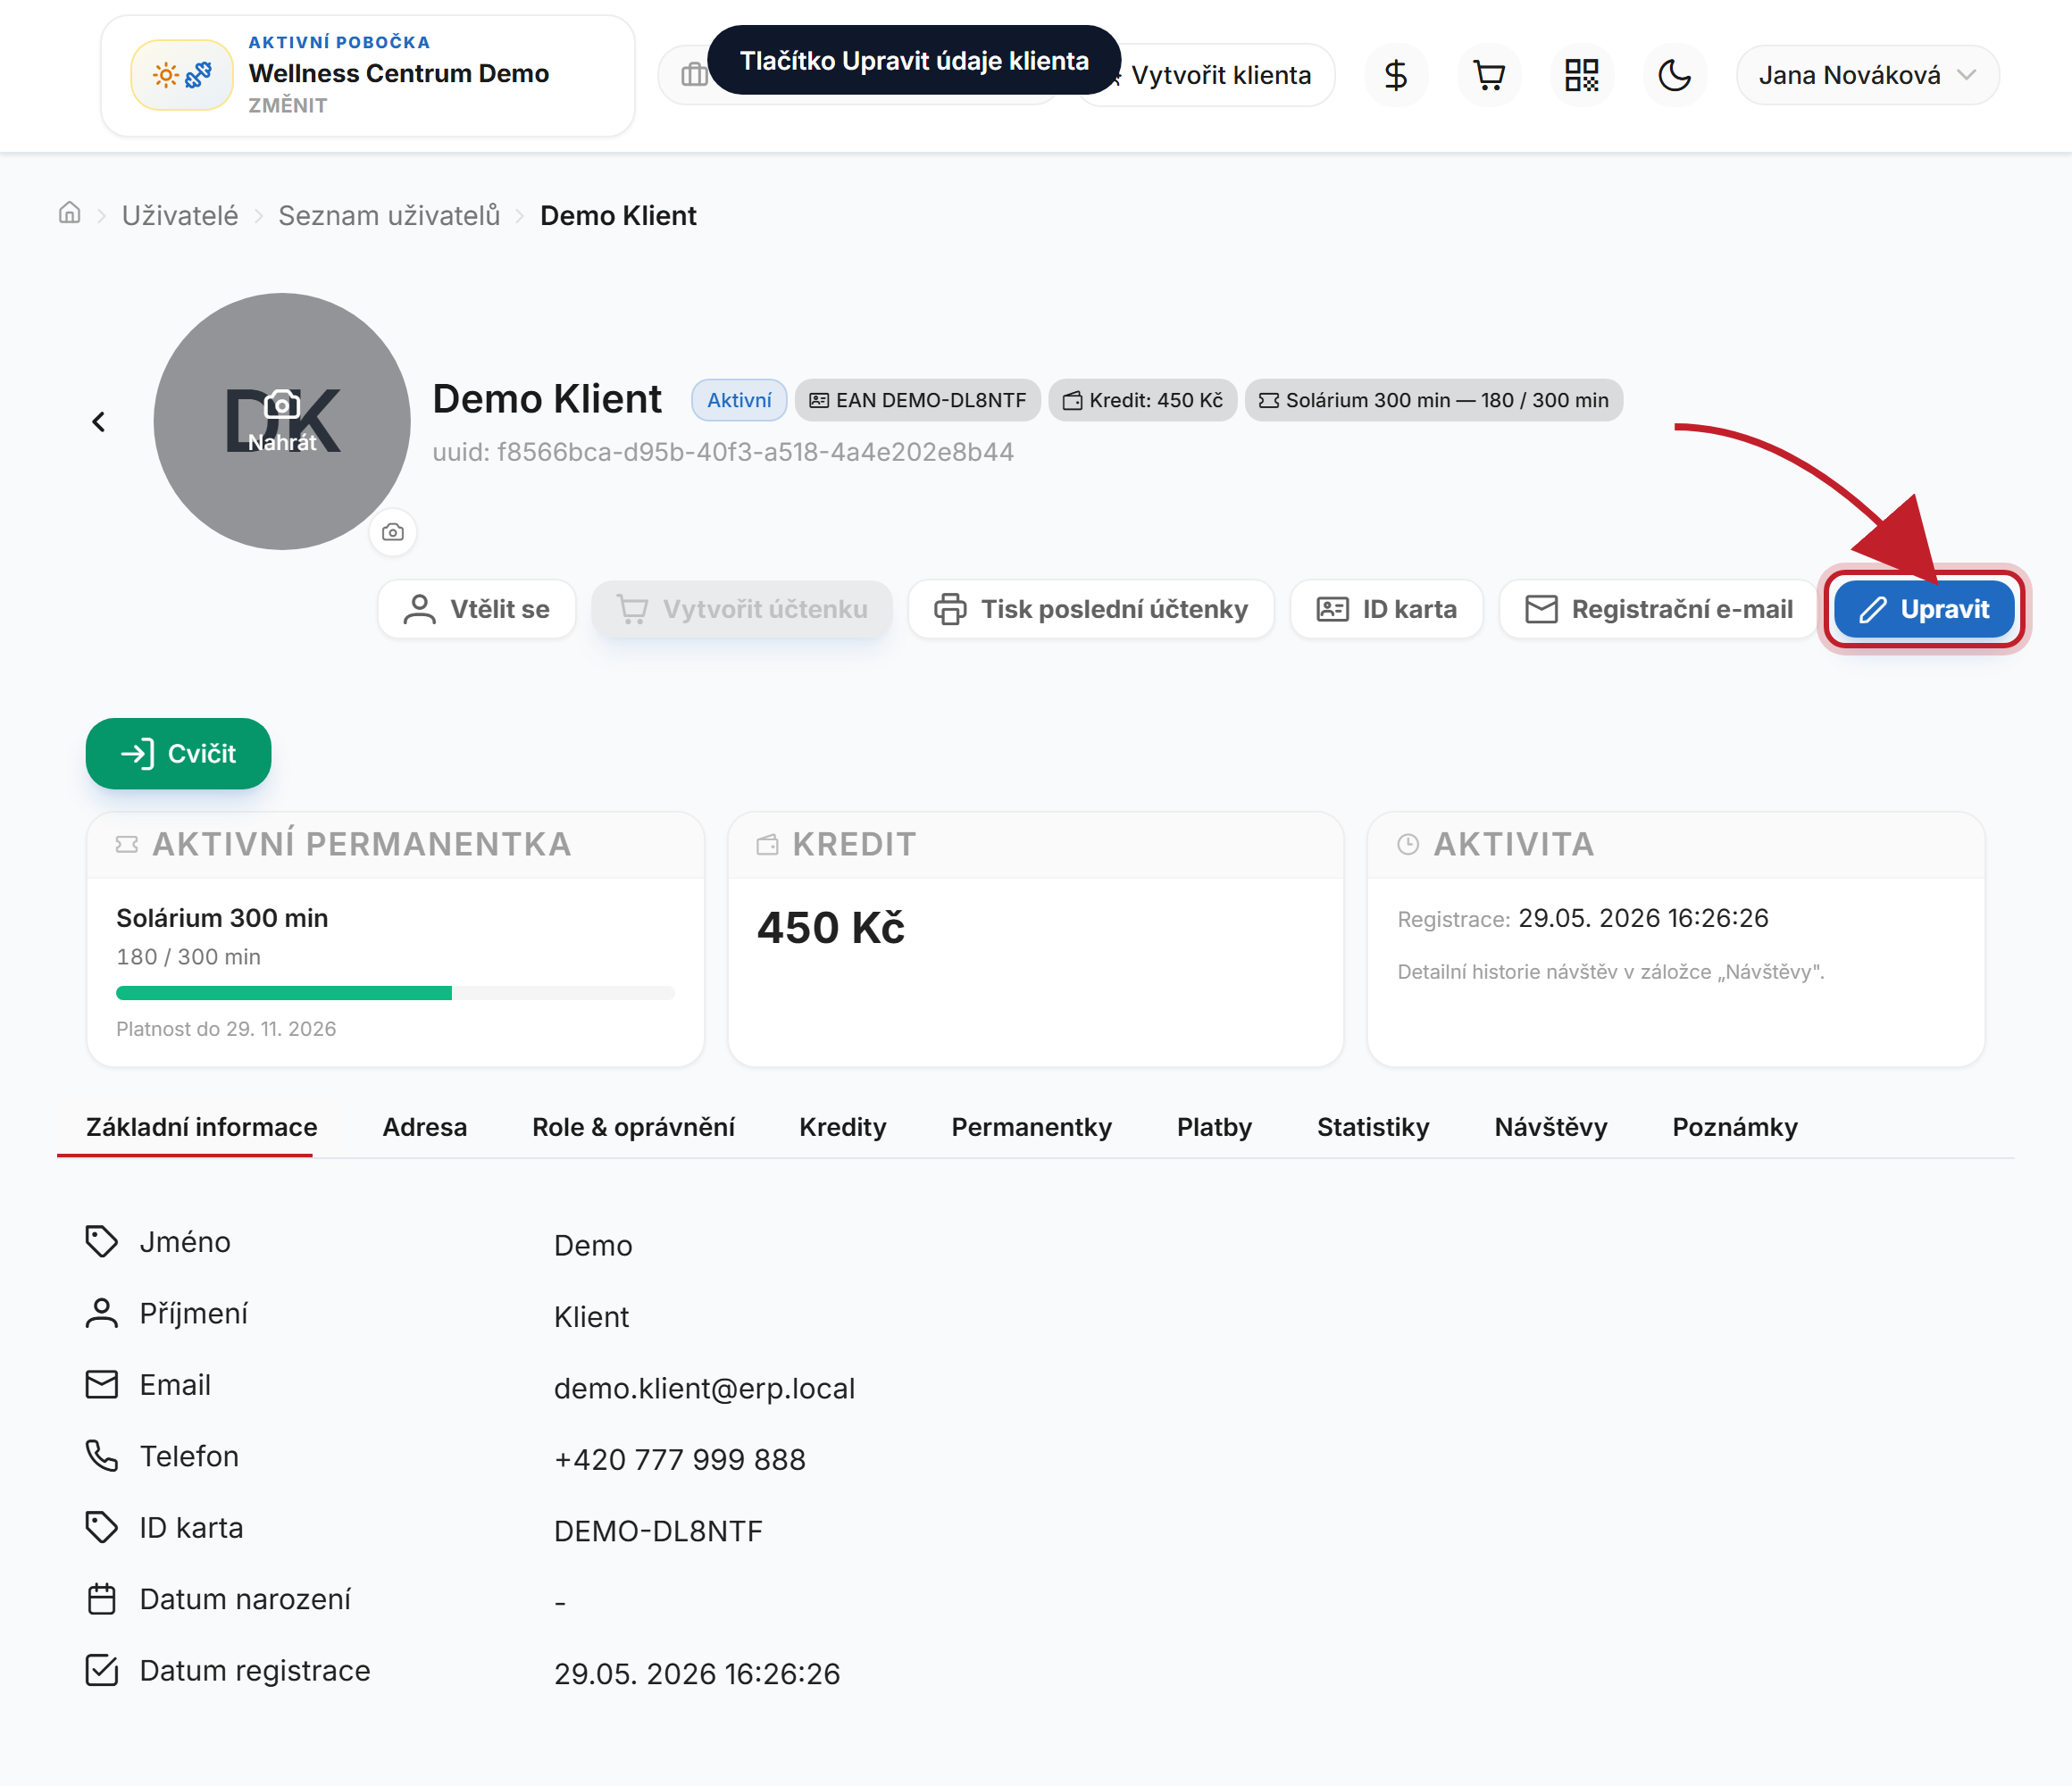This screenshot has height=1786, width=2072.
Task: Upload a photo via Nahrát on avatar
Action: click(x=282, y=422)
